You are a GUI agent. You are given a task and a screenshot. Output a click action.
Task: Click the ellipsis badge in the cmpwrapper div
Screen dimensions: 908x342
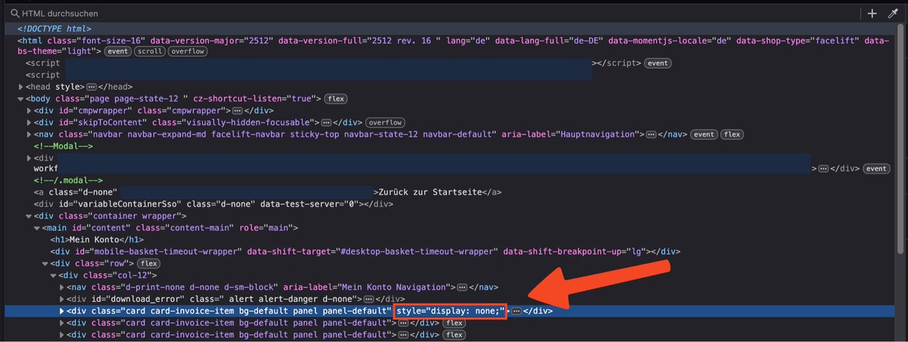click(x=237, y=111)
